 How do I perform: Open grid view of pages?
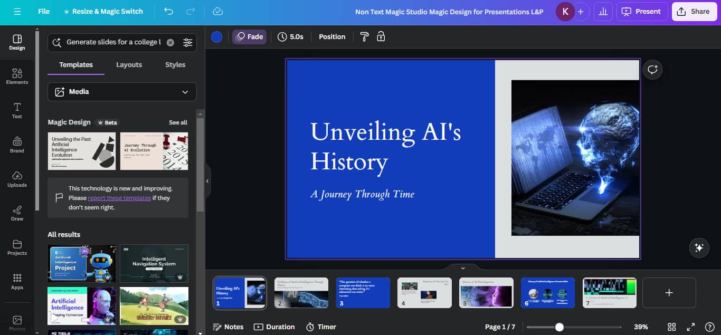click(672, 327)
